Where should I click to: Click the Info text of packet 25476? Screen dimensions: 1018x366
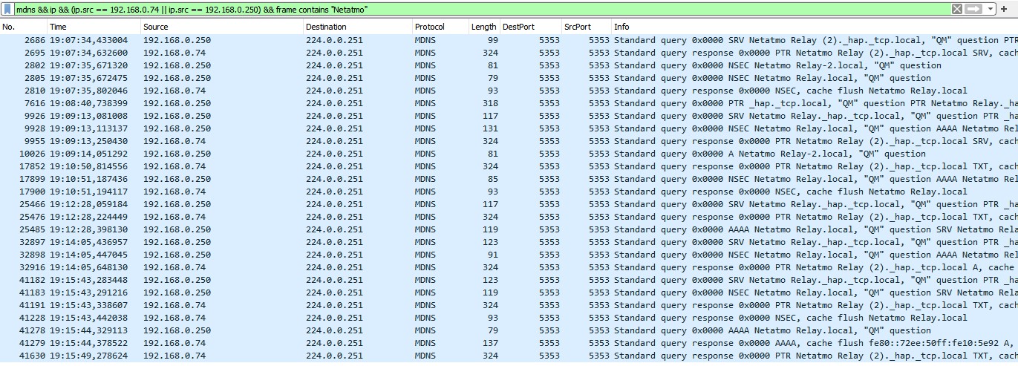coord(816,217)
